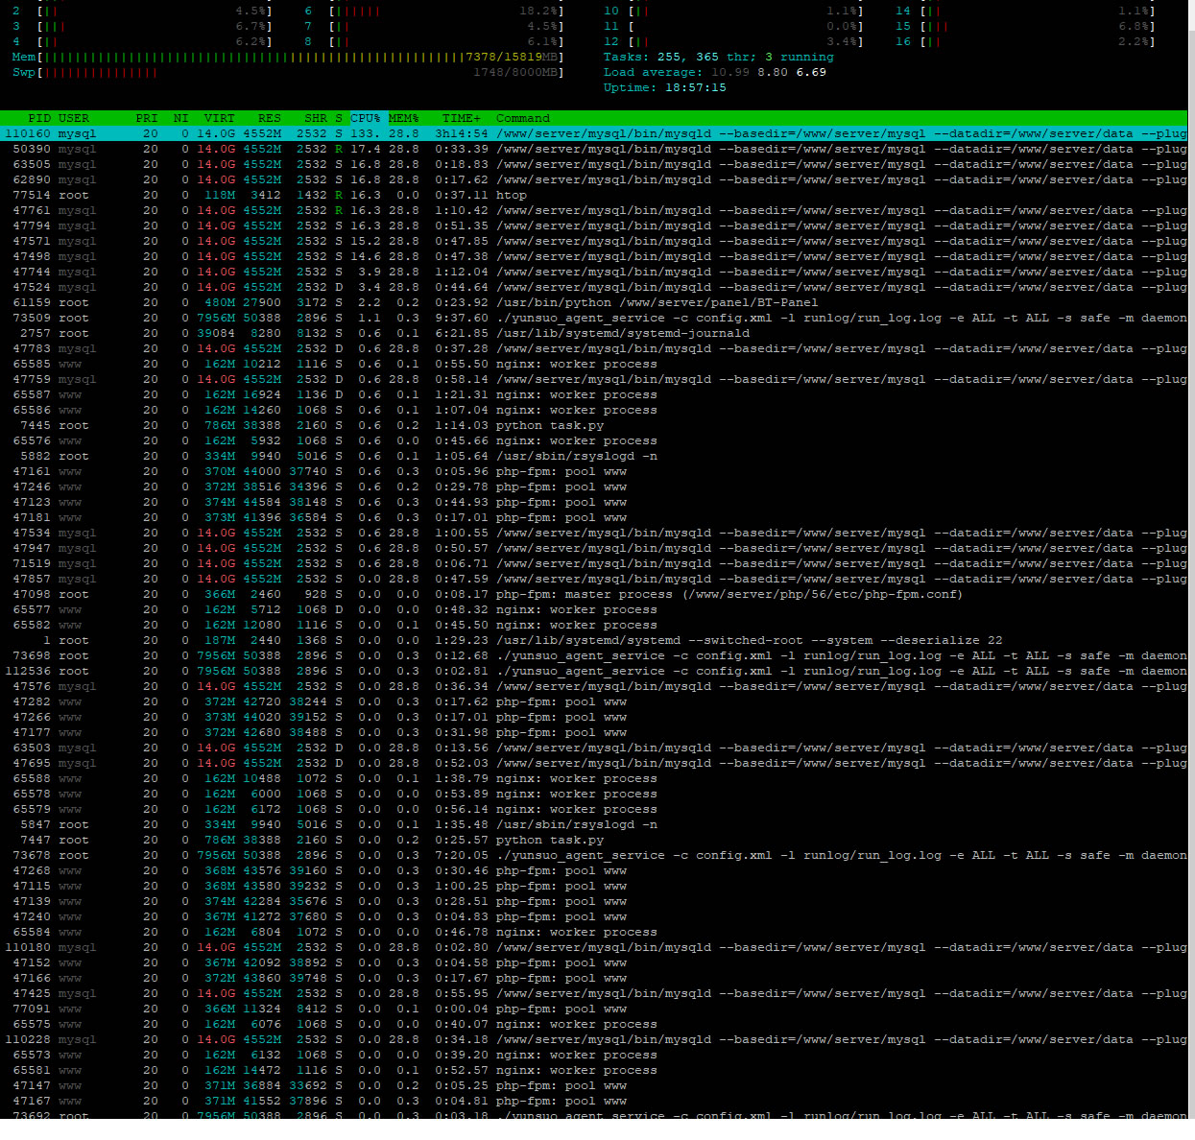Click the Swp swap usage meter
1195x1140 pixels.
(288, 72)
